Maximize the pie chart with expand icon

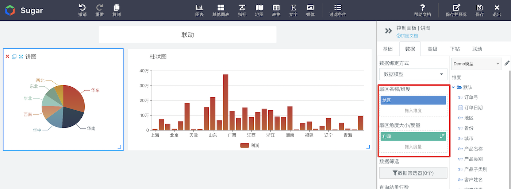21,56
